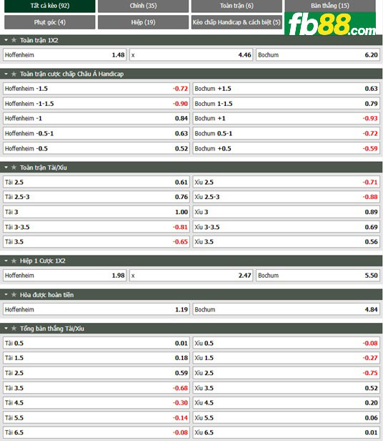Choose Bochum 1-1.5 at 0.79
The height and width of the screenshot is (441, 383).
(x=286, y=104)
